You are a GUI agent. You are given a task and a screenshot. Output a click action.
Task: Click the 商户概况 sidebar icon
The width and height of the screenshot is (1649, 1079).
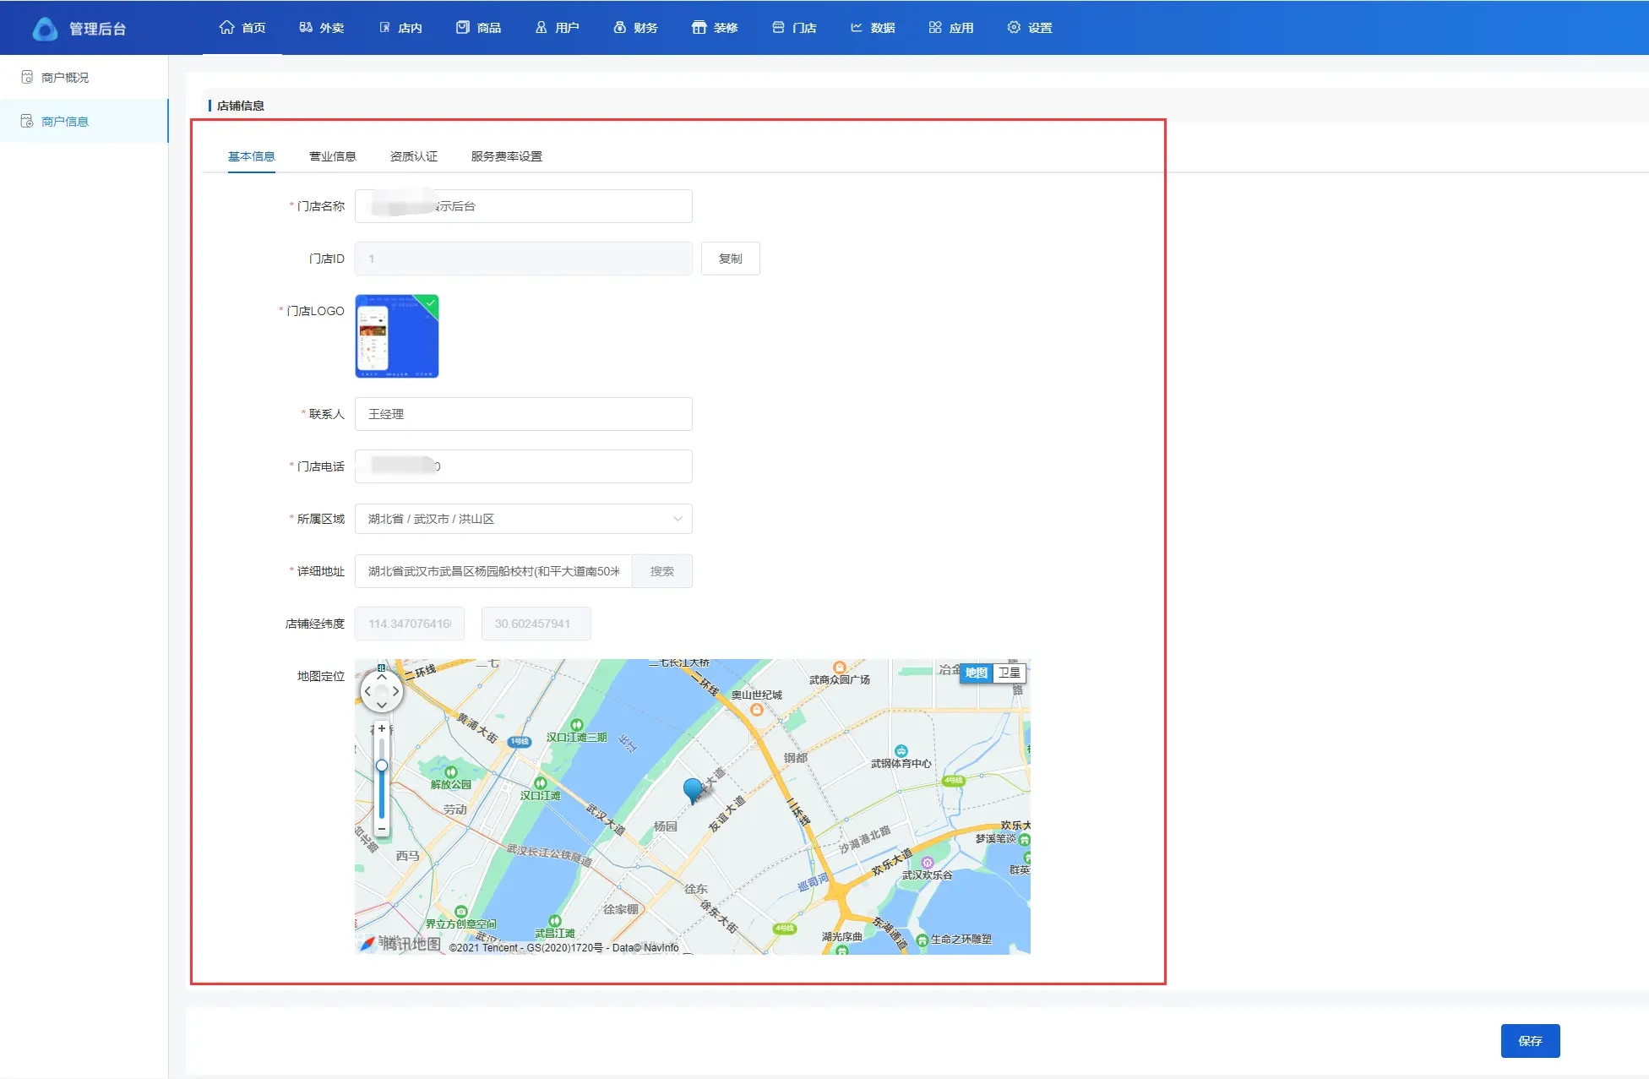tap(27, 77)
